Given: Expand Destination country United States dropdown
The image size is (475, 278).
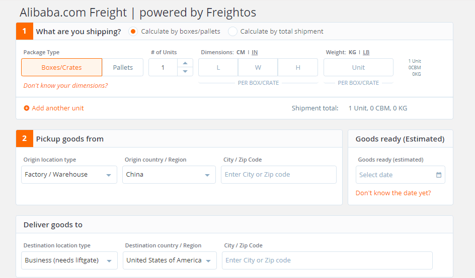Looking at the screenshot, I should tap(169, 260).
